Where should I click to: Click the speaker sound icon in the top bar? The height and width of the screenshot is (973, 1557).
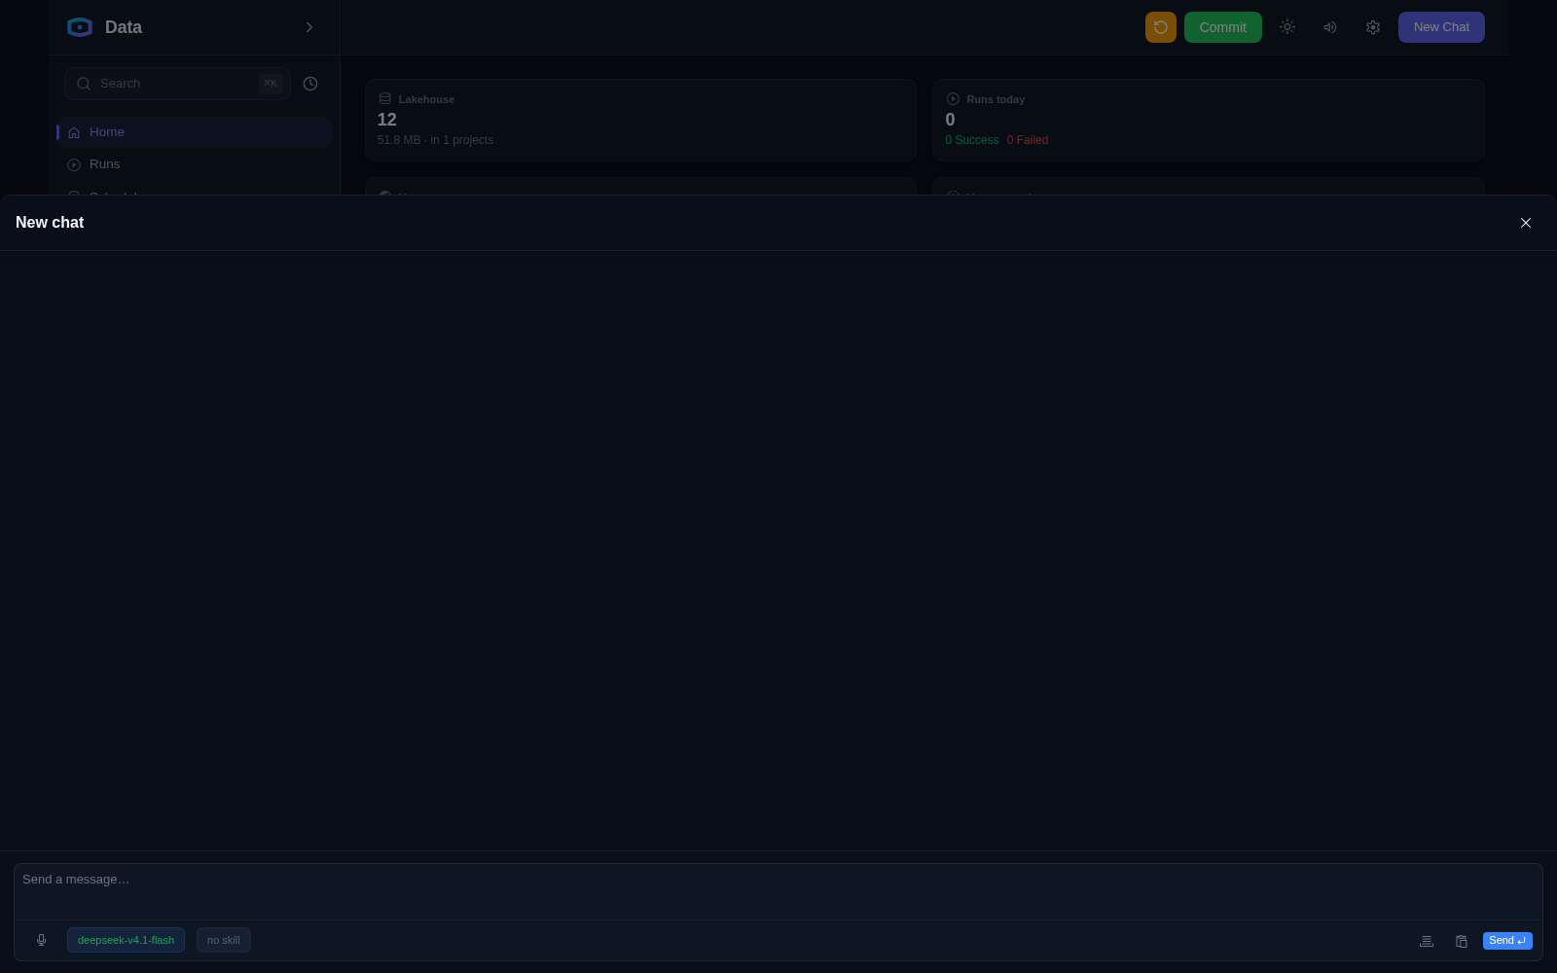(1329, 27)
